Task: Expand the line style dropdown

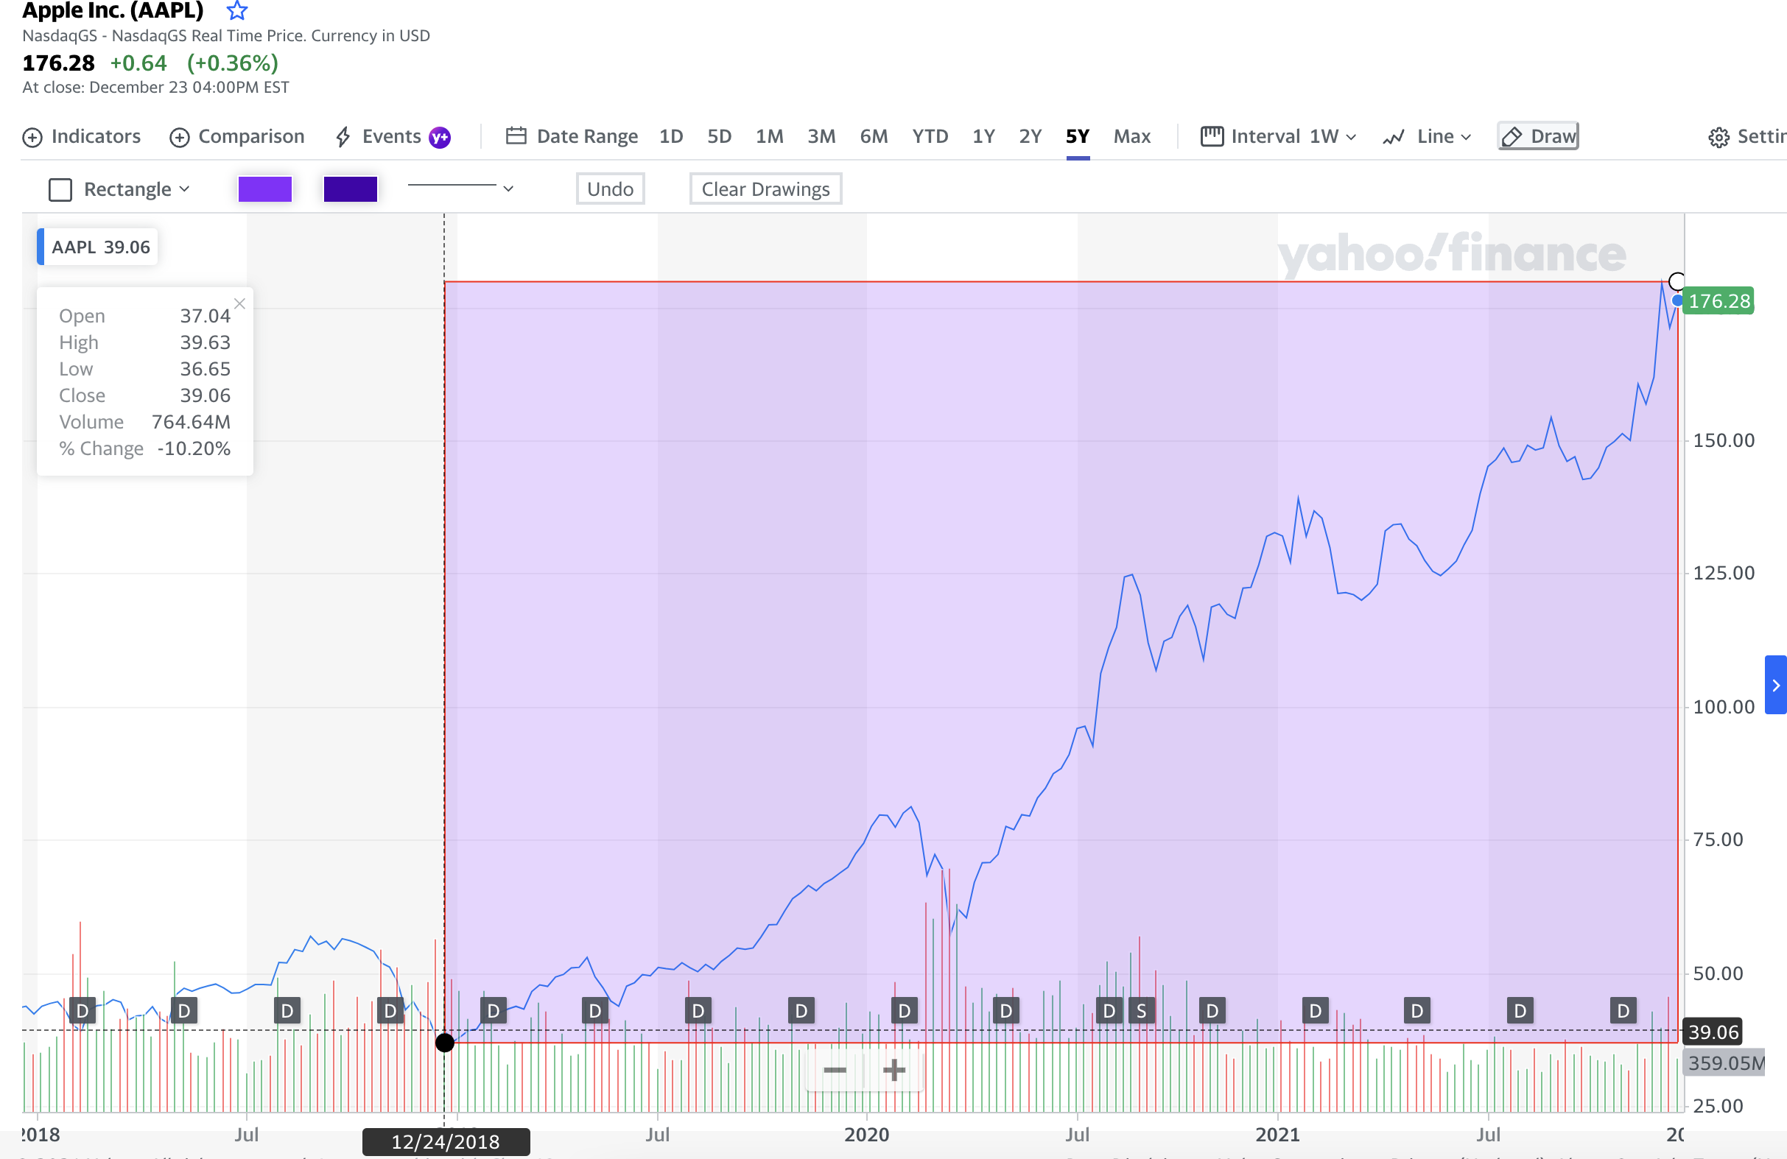Action: pyautogui.click(x=461, y=188)
